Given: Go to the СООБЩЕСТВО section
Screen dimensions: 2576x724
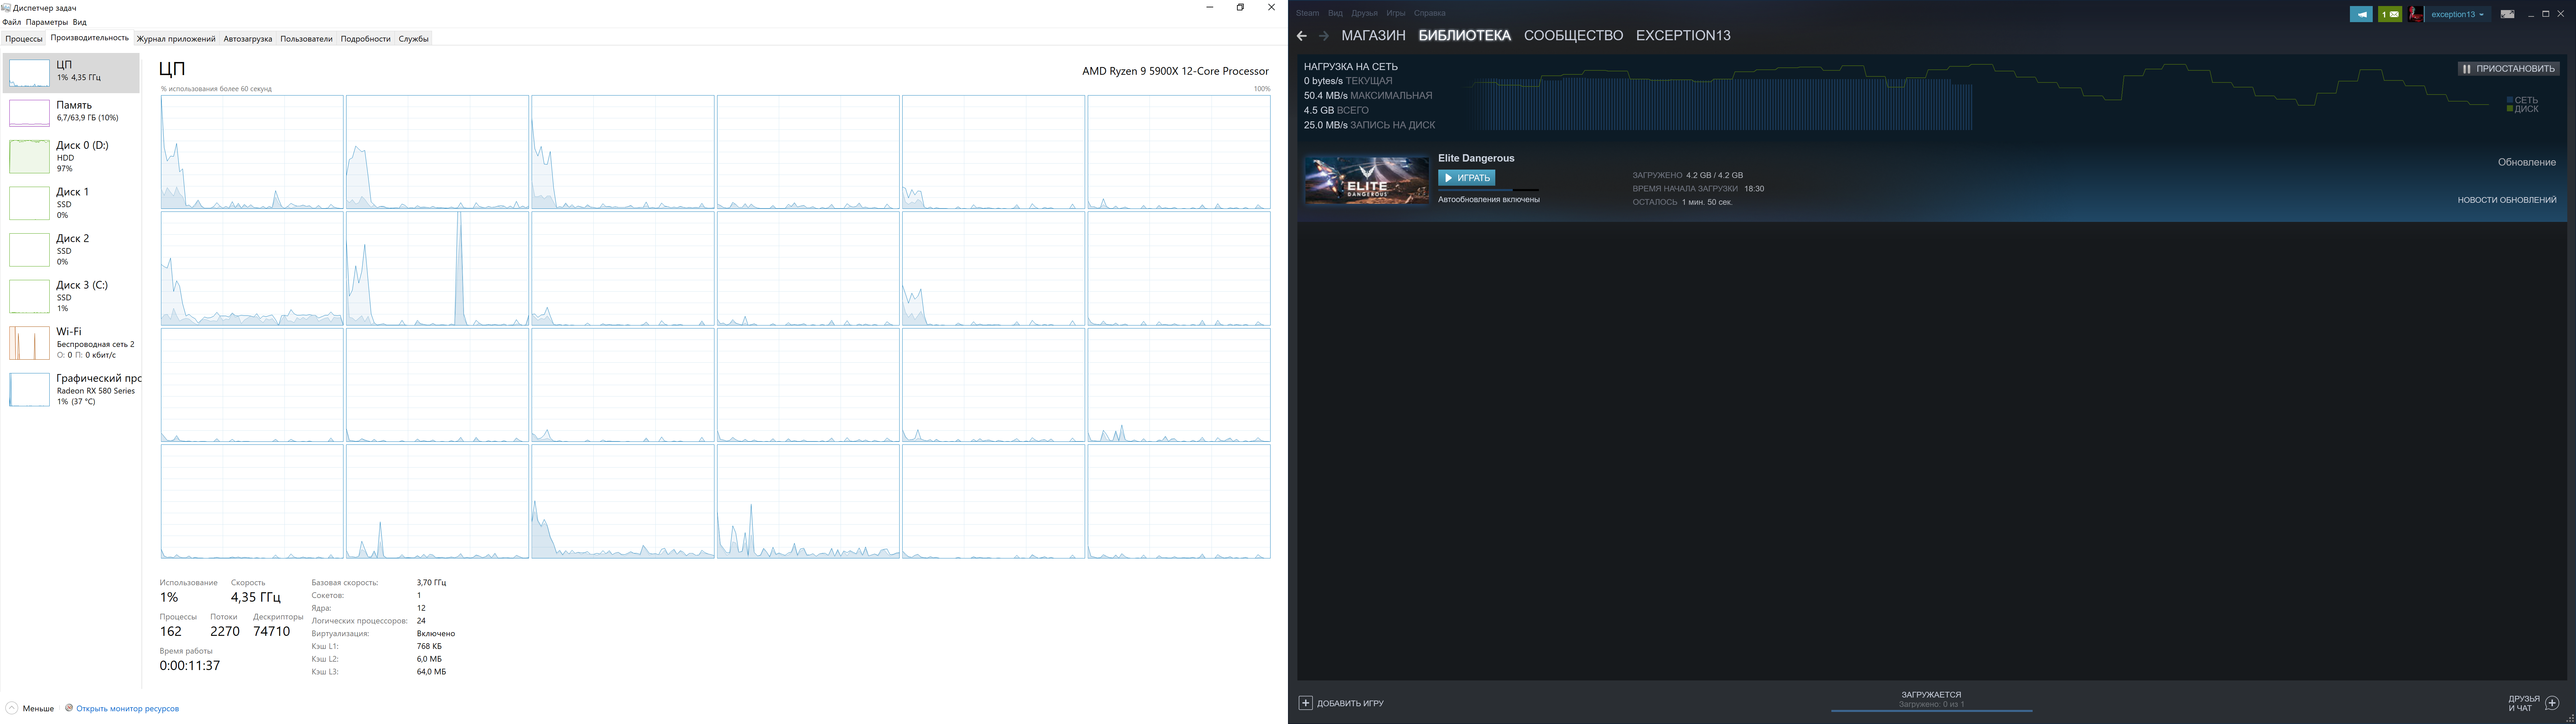Looking at the screenshot, I should click(x=1573, y=36).
